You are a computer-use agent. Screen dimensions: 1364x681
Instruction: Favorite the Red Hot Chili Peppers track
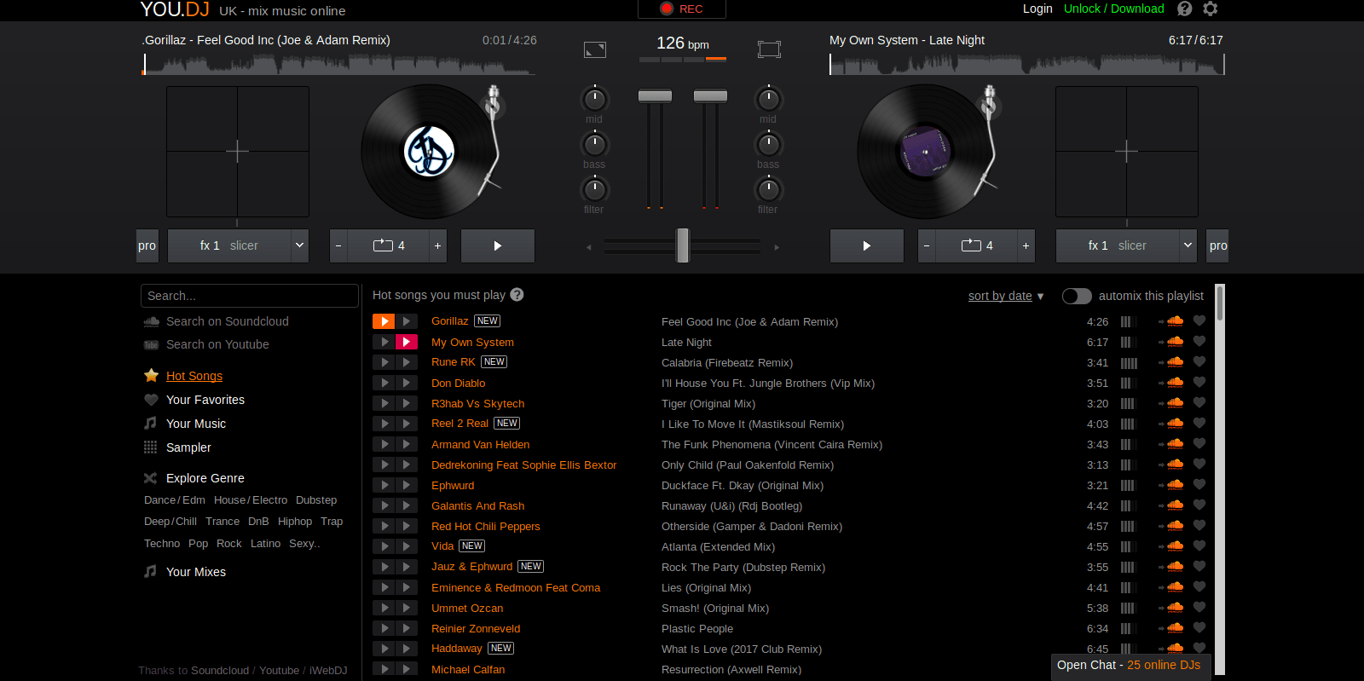tap(1199, 526)
